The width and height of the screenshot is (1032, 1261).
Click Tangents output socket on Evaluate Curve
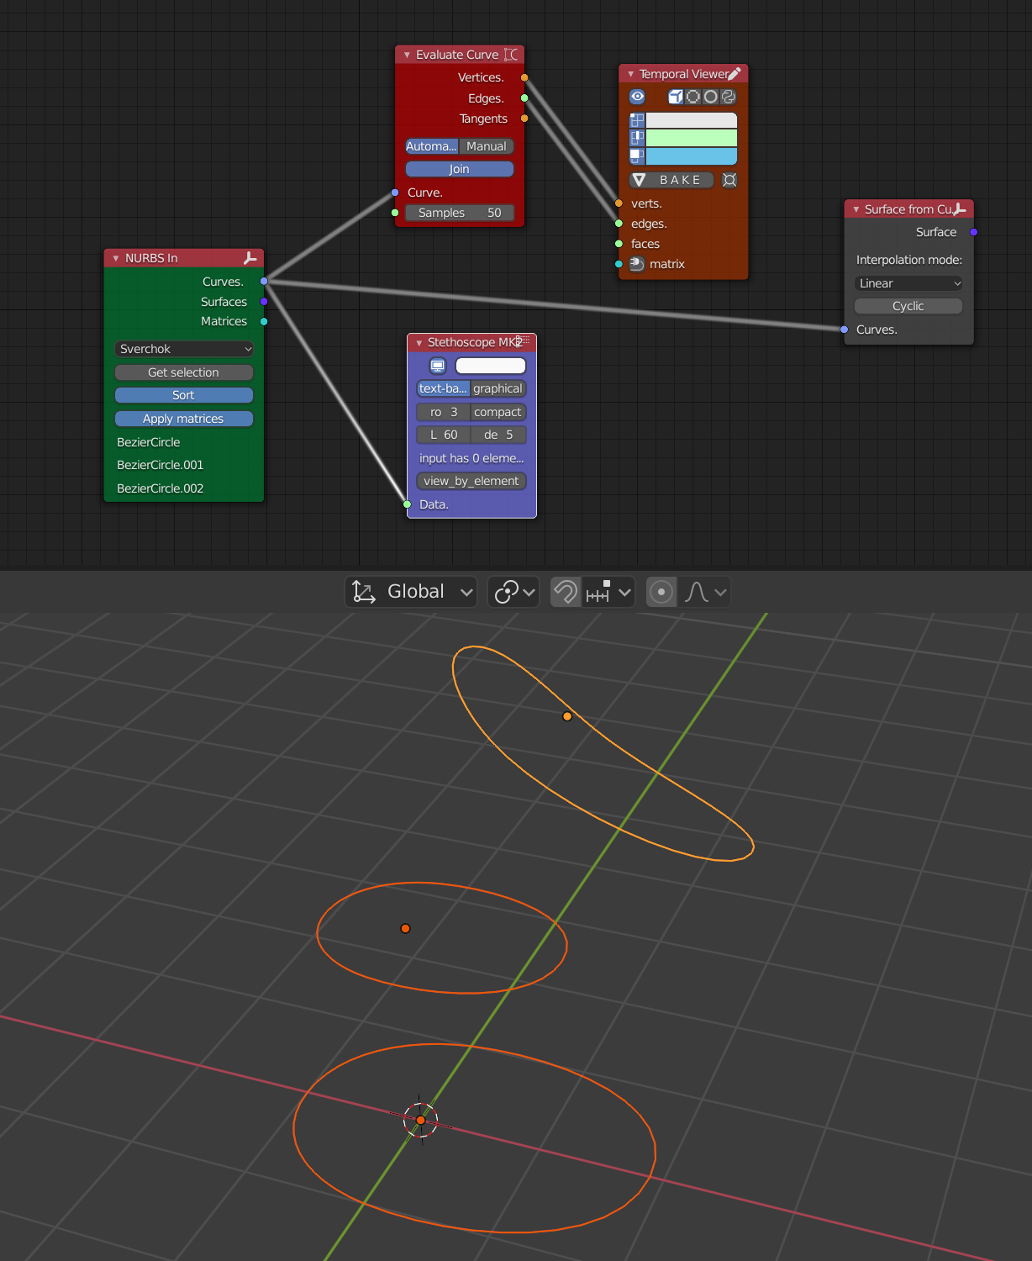coord(524,119)
